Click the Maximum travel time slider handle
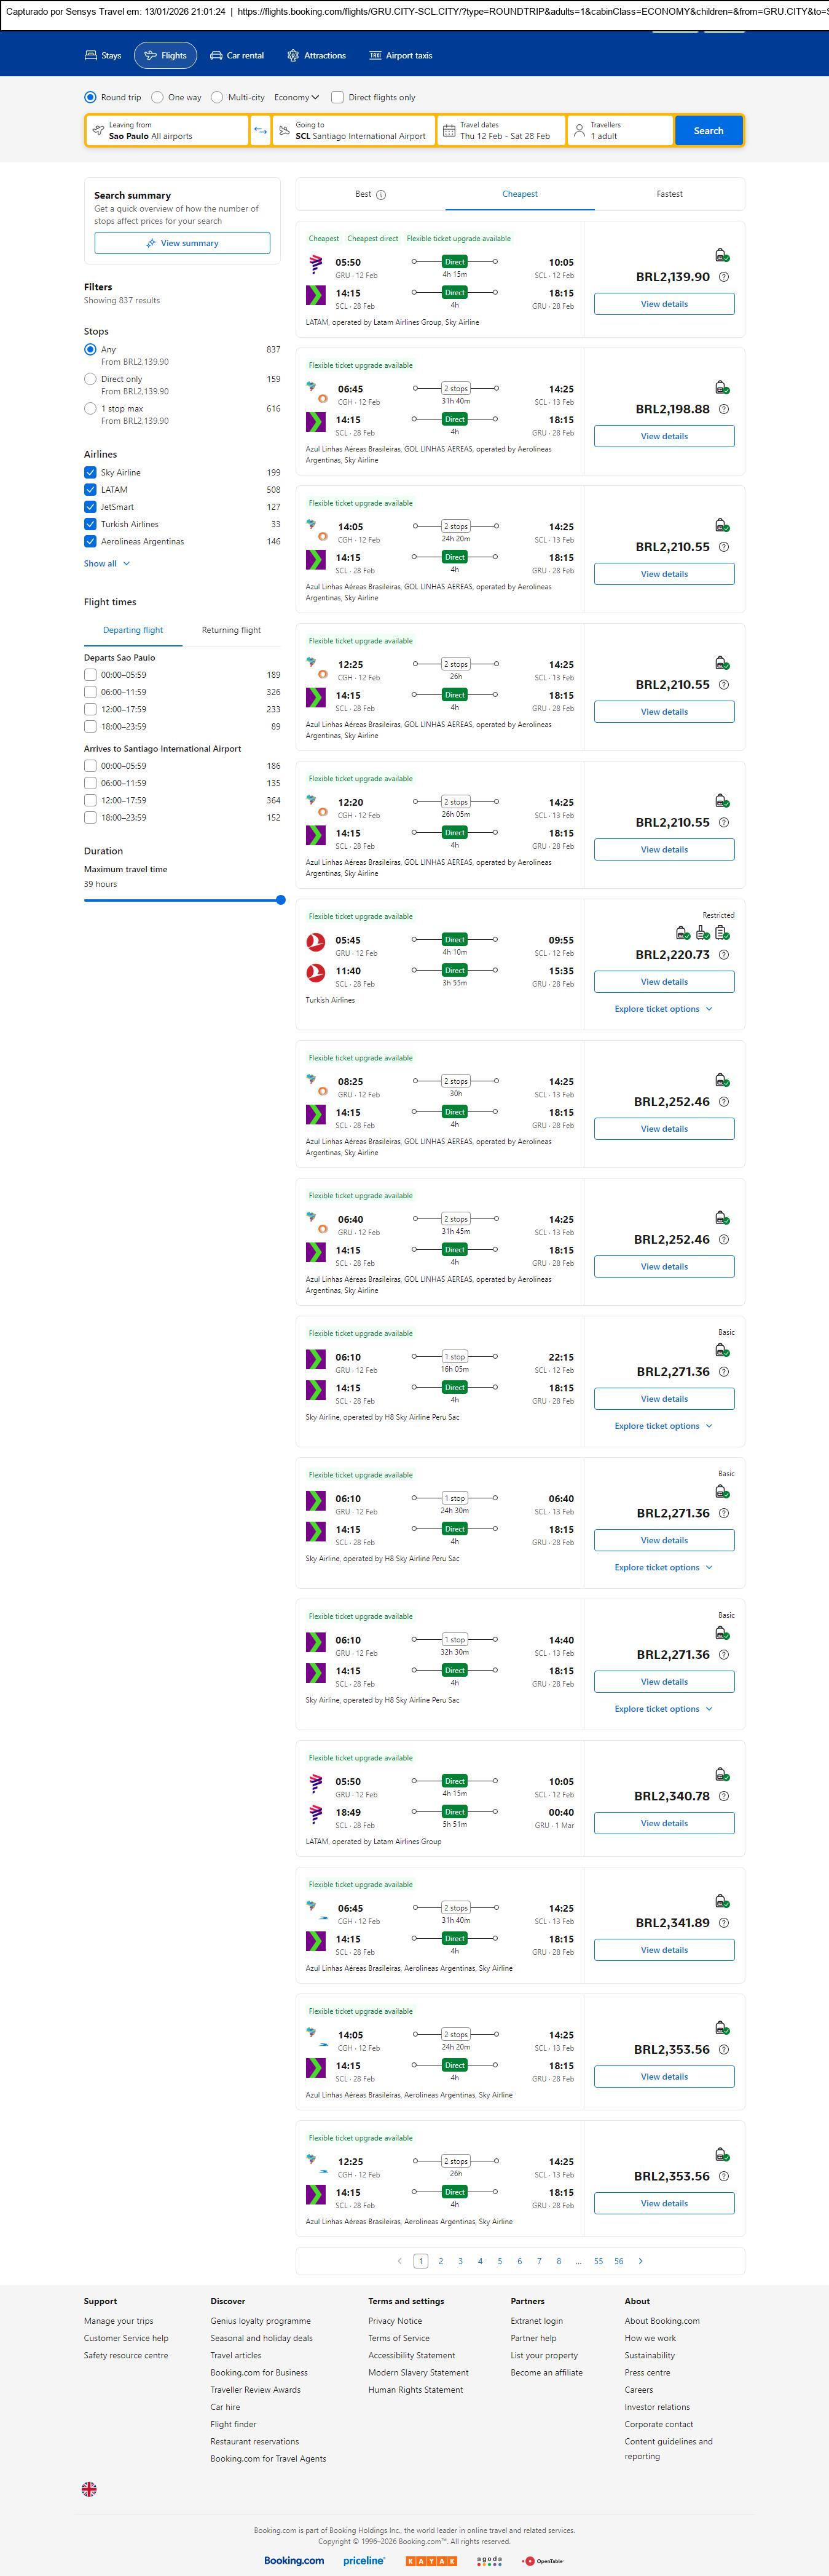Image resolution: width=829 pixels, height=2576 pixels. [281, 900]
